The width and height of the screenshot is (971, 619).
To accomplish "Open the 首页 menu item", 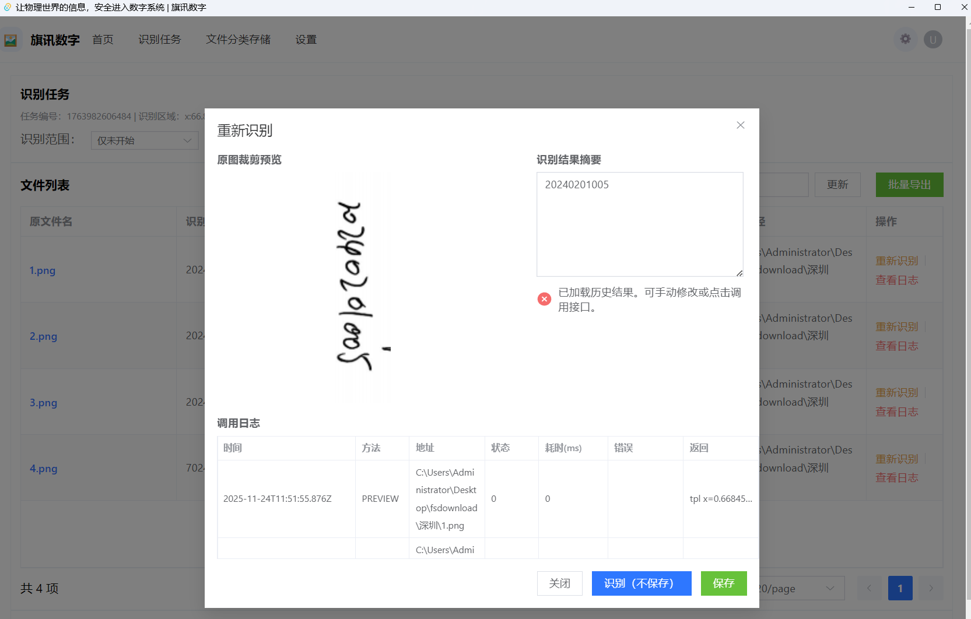I will [103, 40].
